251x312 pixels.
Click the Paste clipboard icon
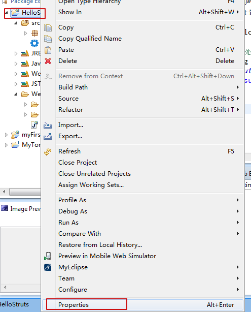coord(48,50)
